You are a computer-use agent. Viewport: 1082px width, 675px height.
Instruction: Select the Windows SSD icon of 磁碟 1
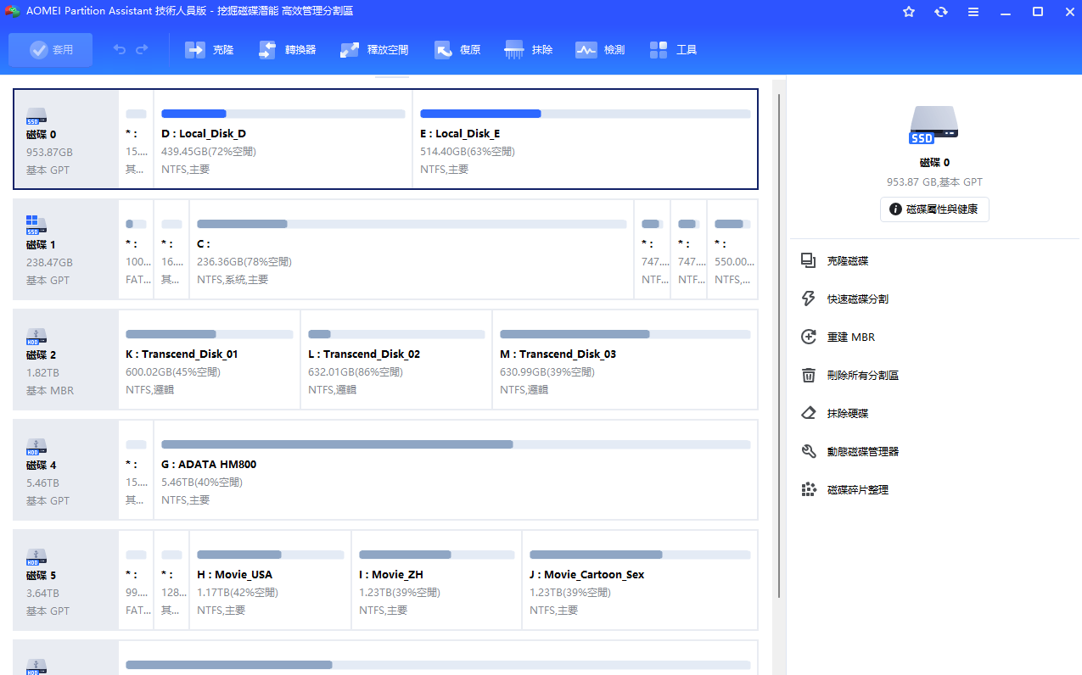point(36,225)
